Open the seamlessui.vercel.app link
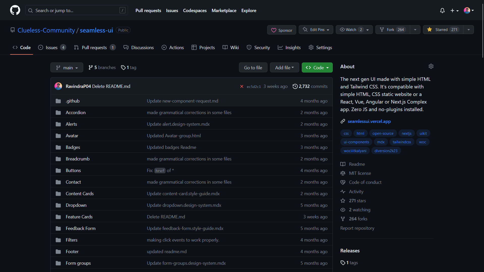Image resolution: width=484 pixels, height=272 pixels. (369, 121)
